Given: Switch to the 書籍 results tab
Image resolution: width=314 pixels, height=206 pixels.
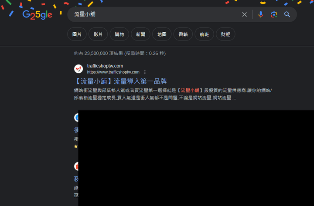Looking at the screenshot, I should coord(183,34).
